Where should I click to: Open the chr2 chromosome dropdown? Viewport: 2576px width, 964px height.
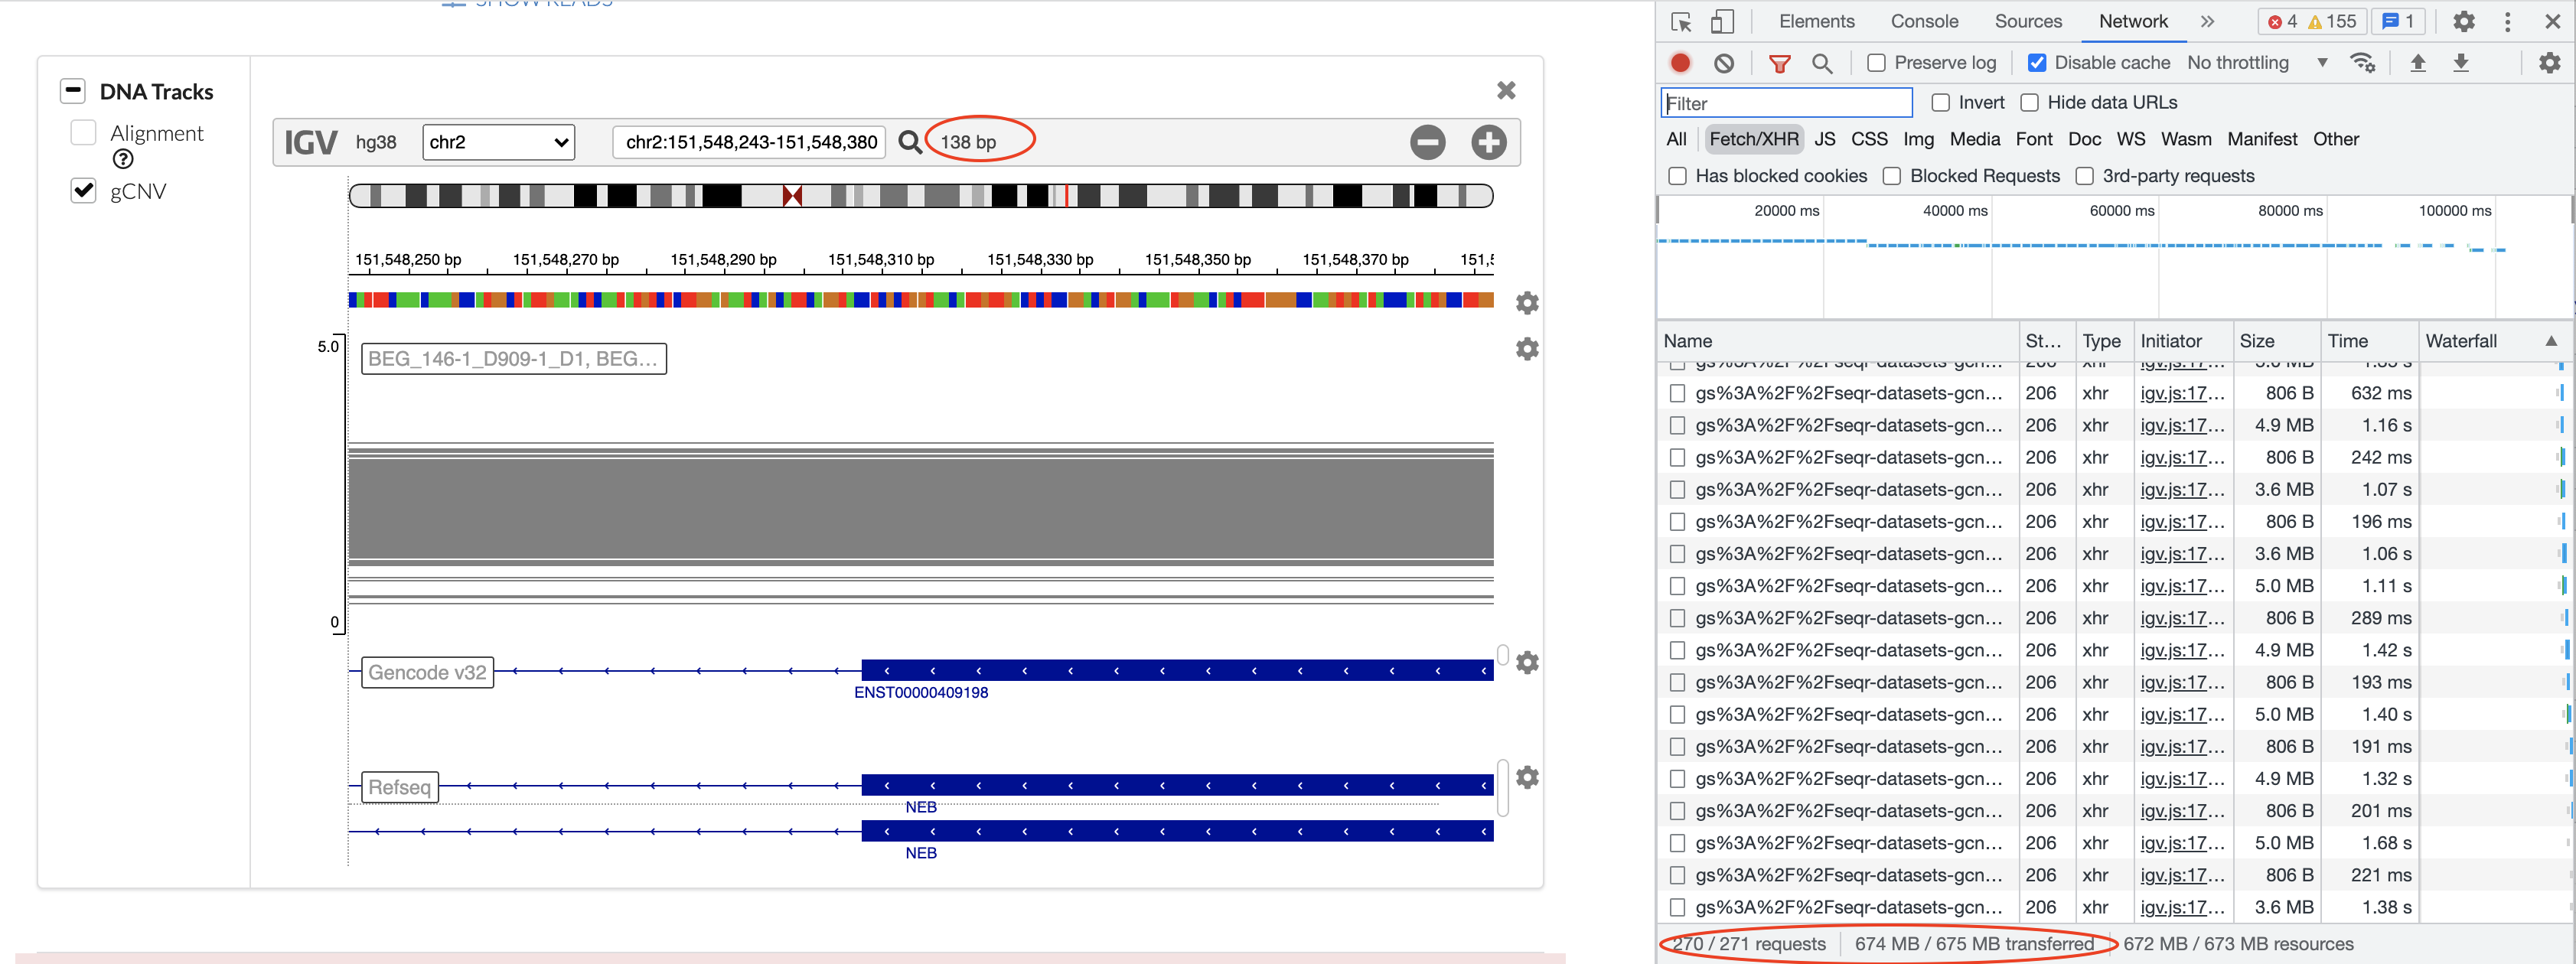click(x=497, y=142)
